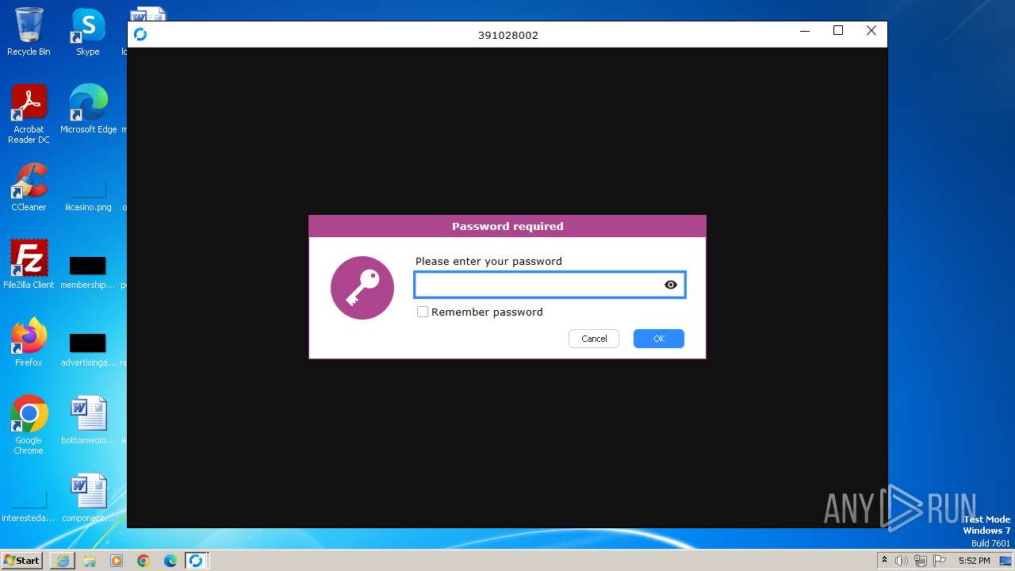Select the Skype desktop shortcut
1015x571 pixels.
(x=88, y=32)
